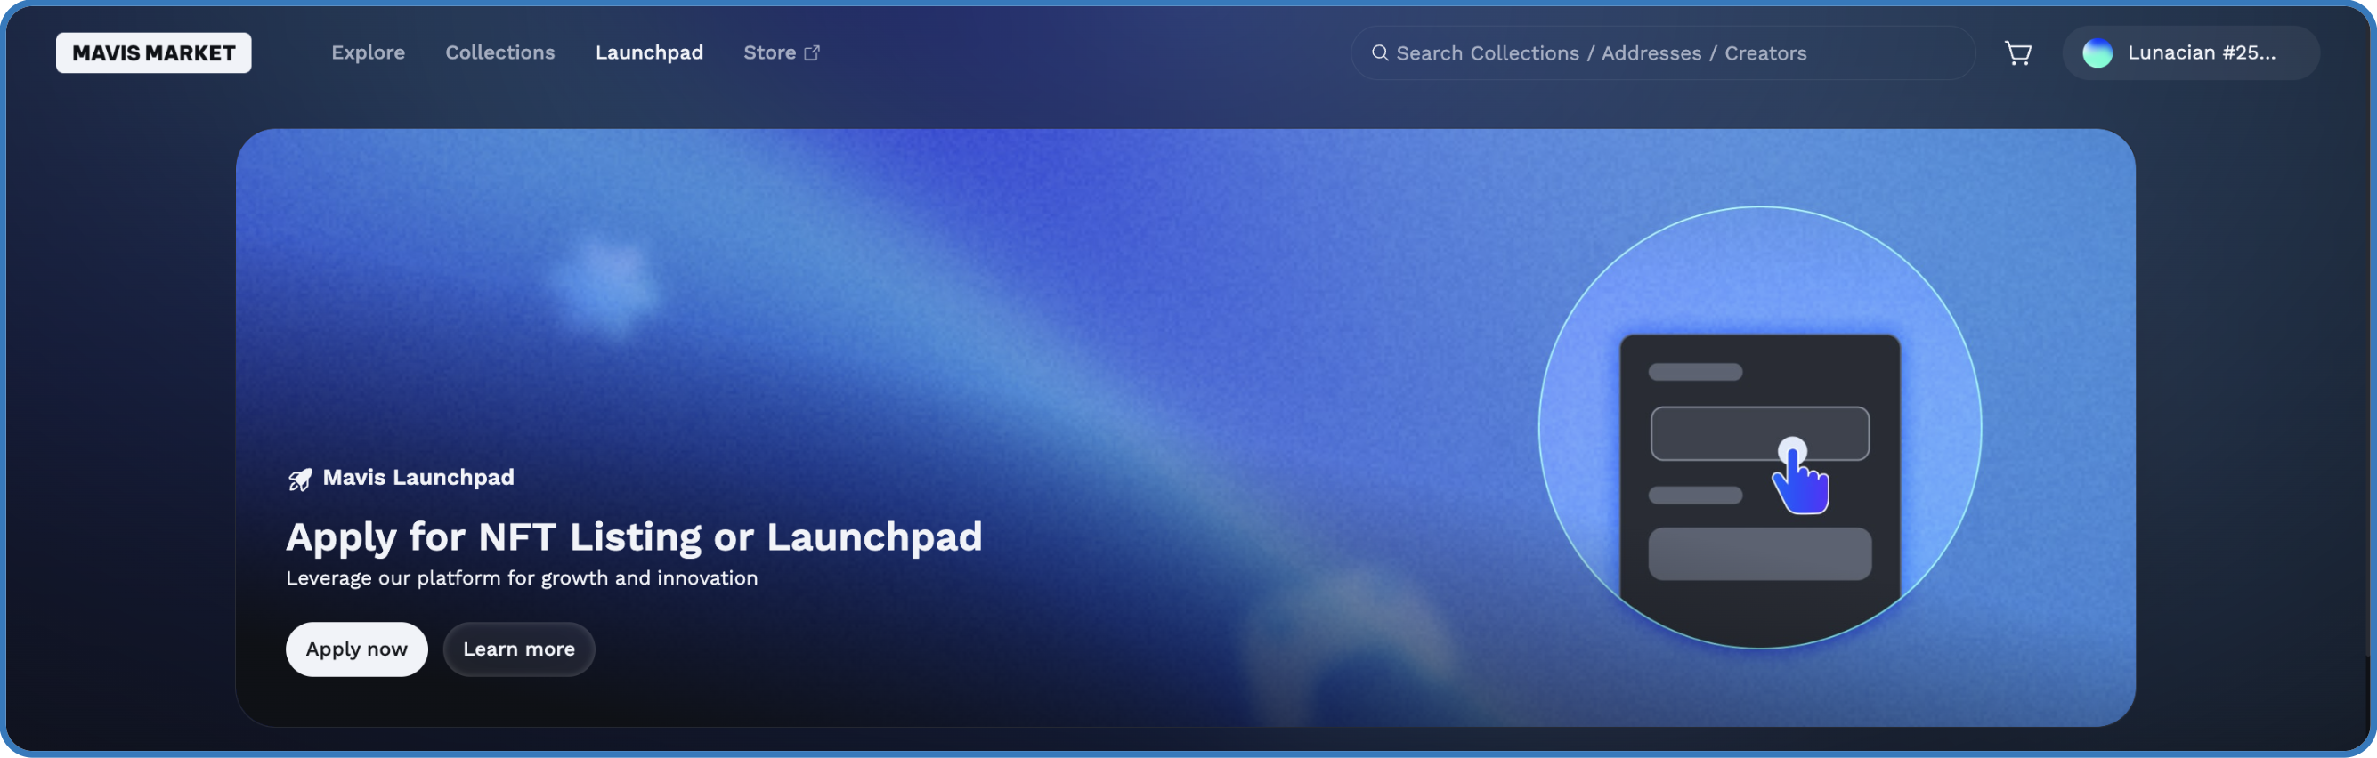Screen dimensions: 2377x758
Task: Click the external link icon beside Store
Action: click(x=812, y=52)
